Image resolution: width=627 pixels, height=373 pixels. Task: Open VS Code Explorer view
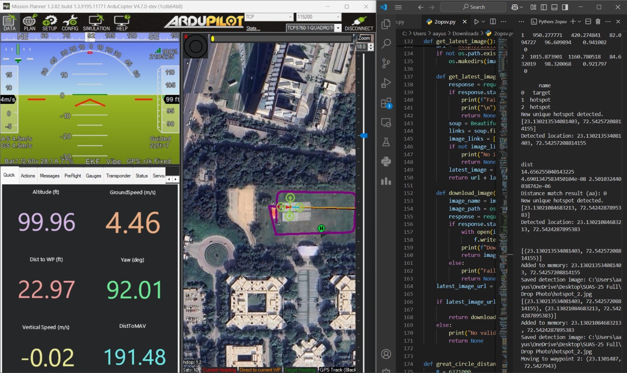pos(386,24)
